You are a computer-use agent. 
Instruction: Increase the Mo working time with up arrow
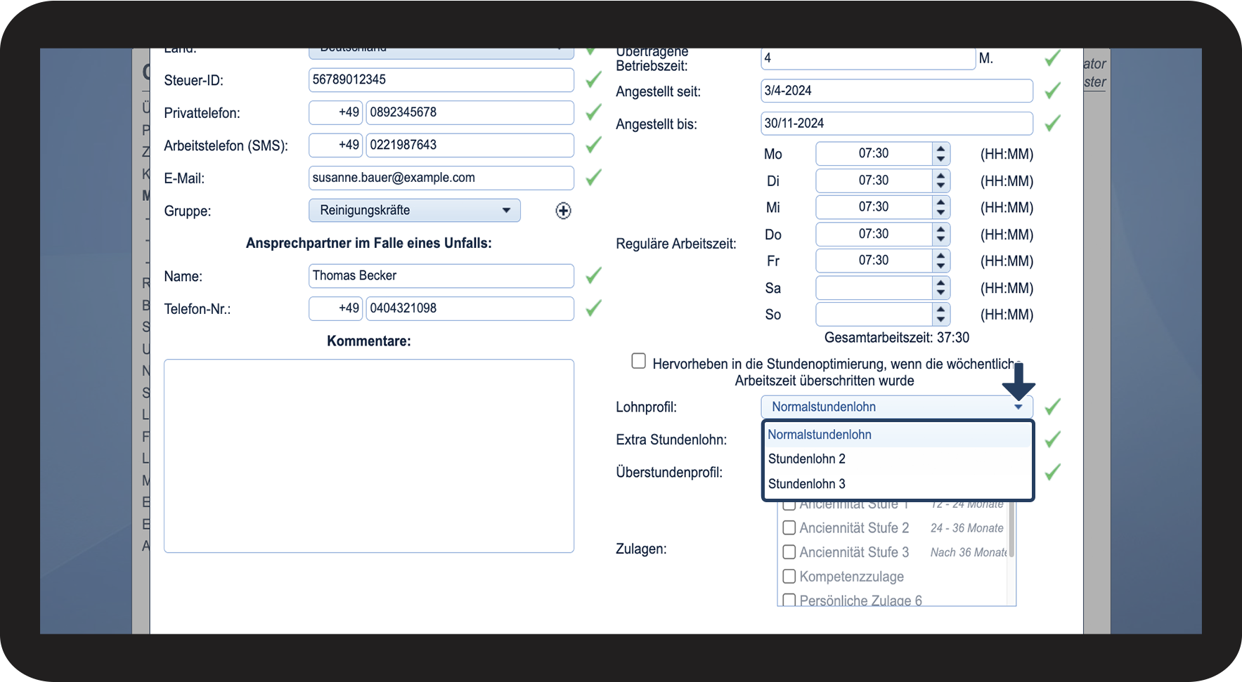click(940, 149)
